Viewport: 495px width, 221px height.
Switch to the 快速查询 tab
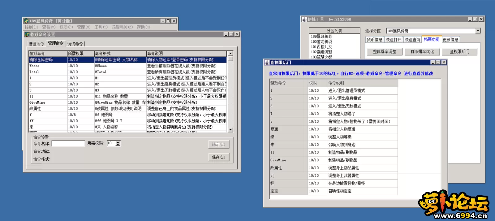413,40
